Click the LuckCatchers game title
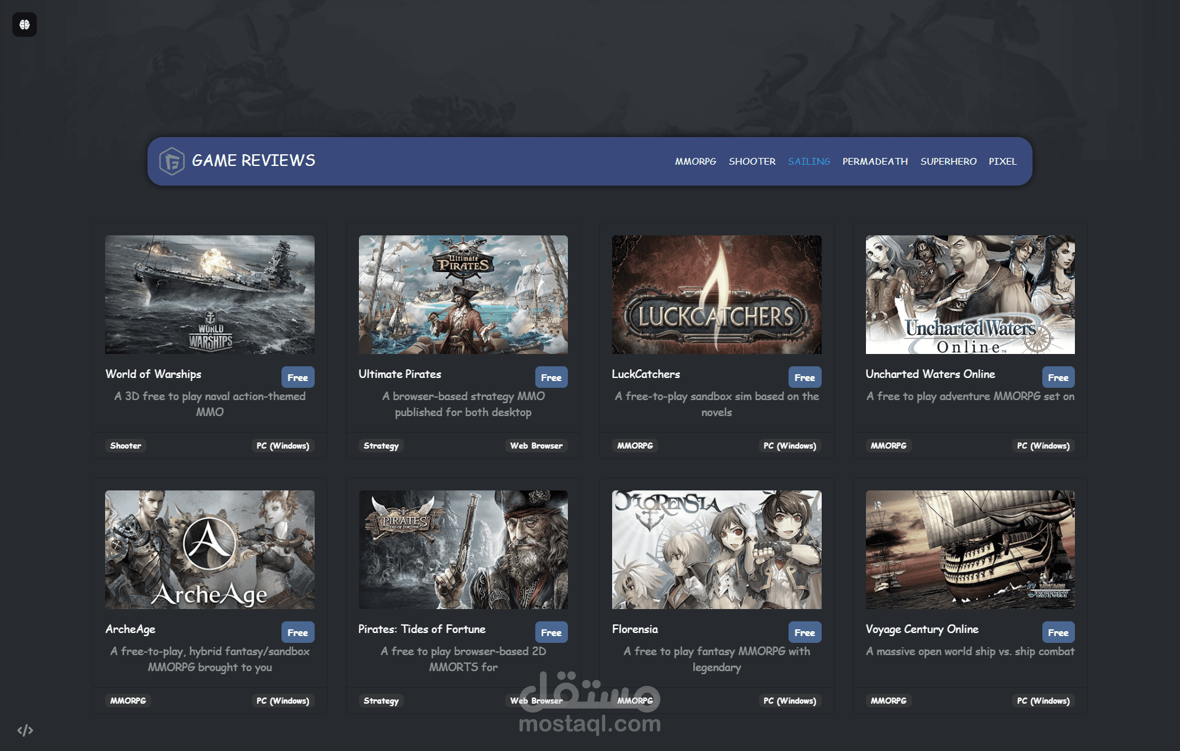1180x751 pixels. click(x=646, y=374)
